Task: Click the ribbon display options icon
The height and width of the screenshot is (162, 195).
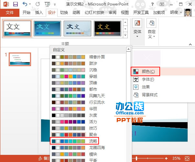Action: click(162, 4)
